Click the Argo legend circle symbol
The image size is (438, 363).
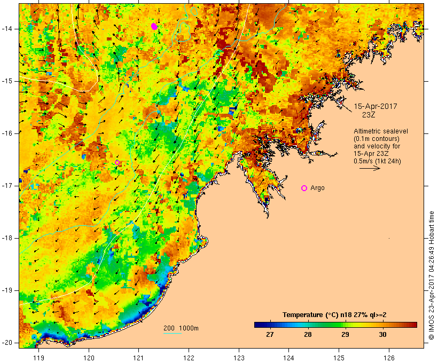click(304, 188)
